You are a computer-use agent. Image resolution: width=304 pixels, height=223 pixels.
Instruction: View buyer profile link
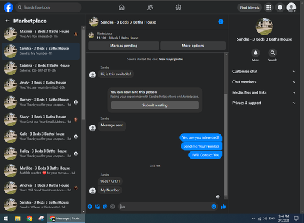pyautogui.click(x=171, y=59)
